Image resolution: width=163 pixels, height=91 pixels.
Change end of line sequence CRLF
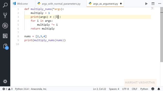click(x=134, y=89)
